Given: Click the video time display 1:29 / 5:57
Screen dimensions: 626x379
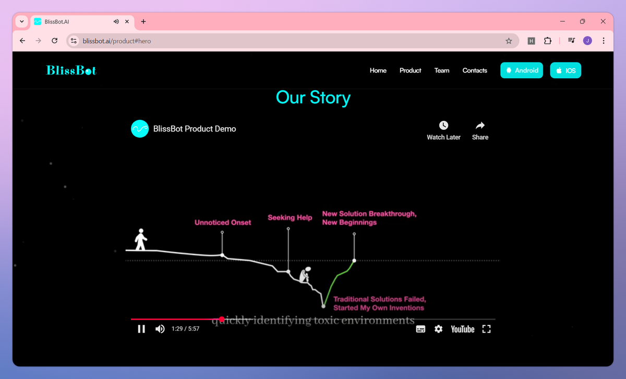Looking at the screenshot, I should [185, 329].
